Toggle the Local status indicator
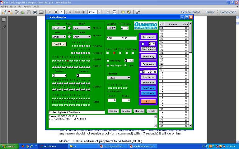This screenshot has height=149, width=239. point(114,53)
